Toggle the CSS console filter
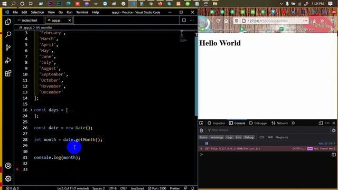Screen dimensions: 338x190 [262, 137]
